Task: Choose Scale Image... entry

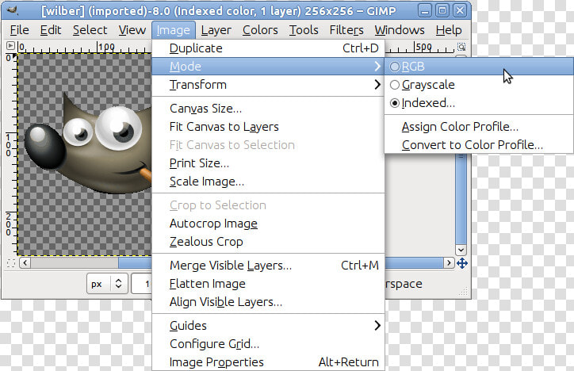Action: click(x=268, y=182)
